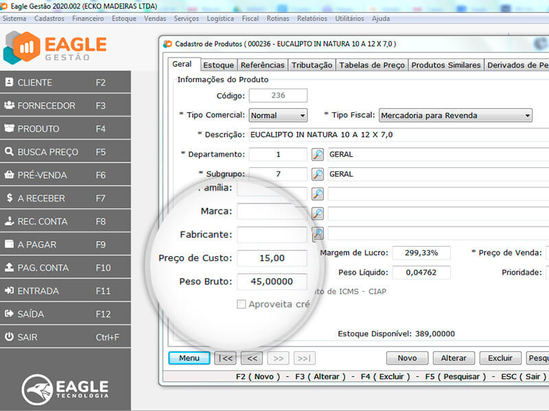The height and width of the screenshot is (411, 549).
Task: Click the Peso Líquido field
Action: click(421, 272)
